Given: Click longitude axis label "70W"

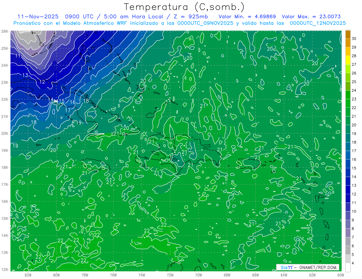Looking at the screenshot, I should (x=198, y=275).
